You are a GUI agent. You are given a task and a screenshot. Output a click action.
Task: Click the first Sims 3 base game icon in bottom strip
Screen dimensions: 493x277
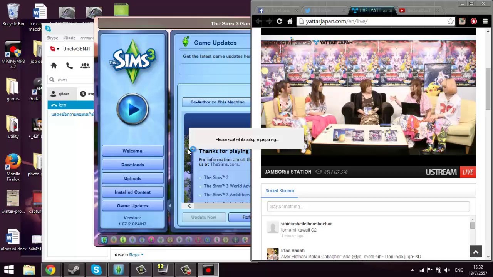(x=104, y=240)
